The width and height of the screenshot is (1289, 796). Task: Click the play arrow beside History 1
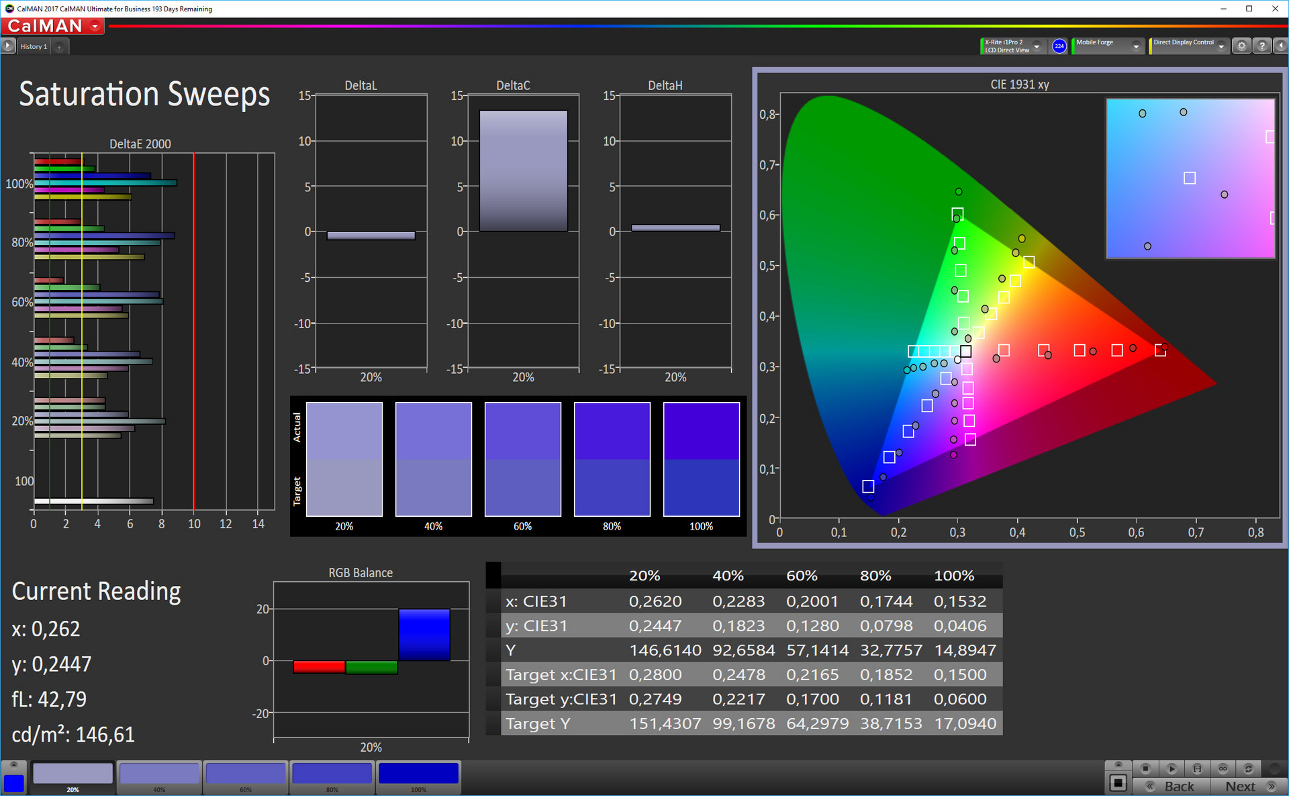pos(8,46)
